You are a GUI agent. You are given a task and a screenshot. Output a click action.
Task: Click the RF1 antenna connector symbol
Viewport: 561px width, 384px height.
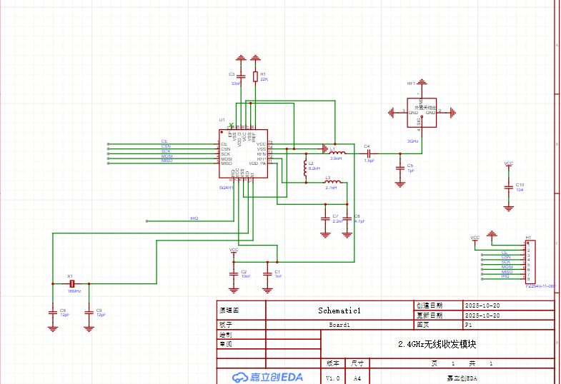coord(421,112)
